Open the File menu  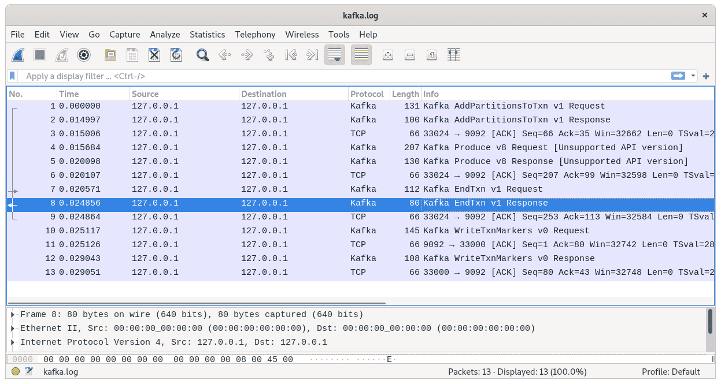pyautogui.click(x=18, y=35)
